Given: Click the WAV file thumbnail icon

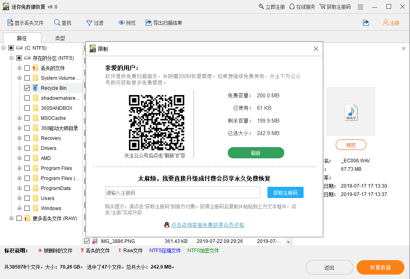Looking at the screenshot, I should click(351, 112).
